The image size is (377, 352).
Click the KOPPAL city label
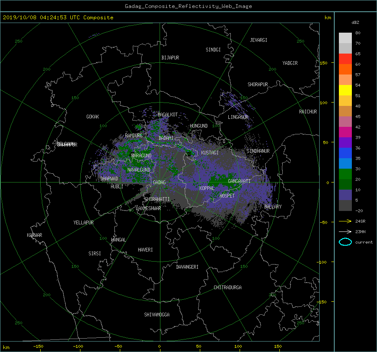point(207,188)
